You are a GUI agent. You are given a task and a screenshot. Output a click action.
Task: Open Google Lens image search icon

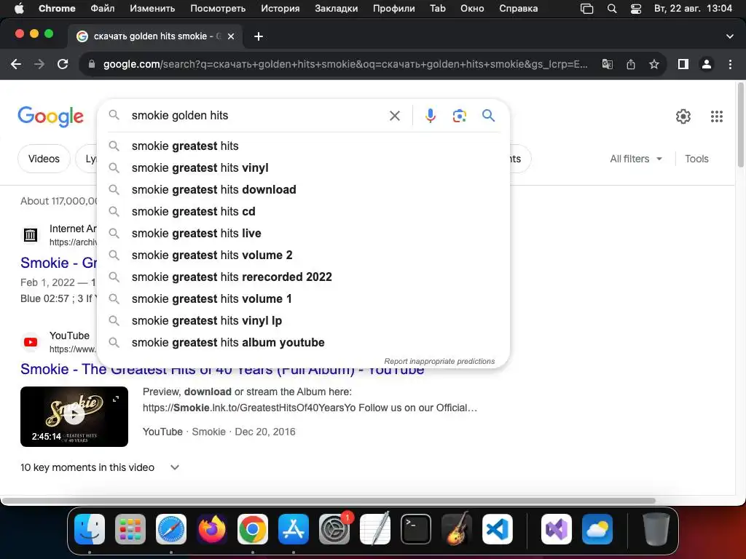[459, 116]
